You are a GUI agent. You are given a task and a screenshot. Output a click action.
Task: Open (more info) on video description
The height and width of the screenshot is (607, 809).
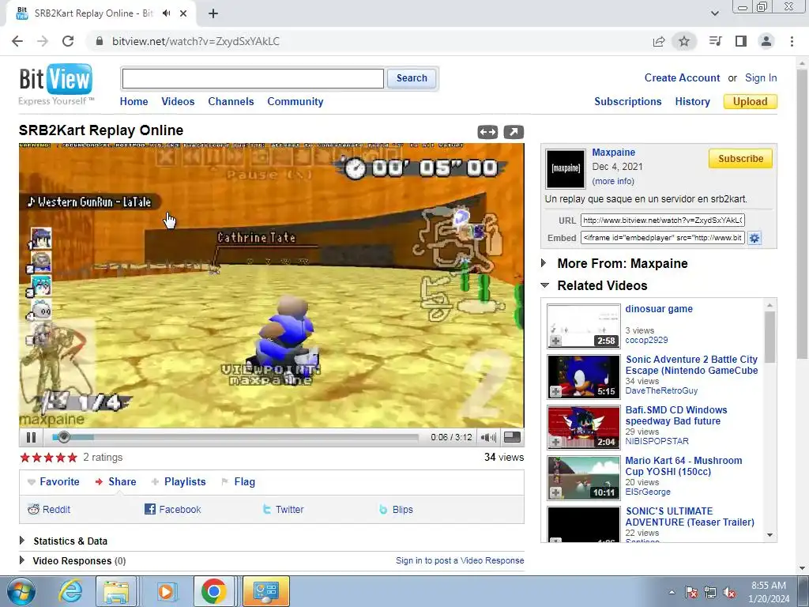[x=613, y=181]
